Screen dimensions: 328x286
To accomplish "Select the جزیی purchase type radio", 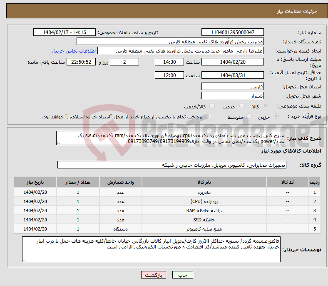I will coord(276,116).
